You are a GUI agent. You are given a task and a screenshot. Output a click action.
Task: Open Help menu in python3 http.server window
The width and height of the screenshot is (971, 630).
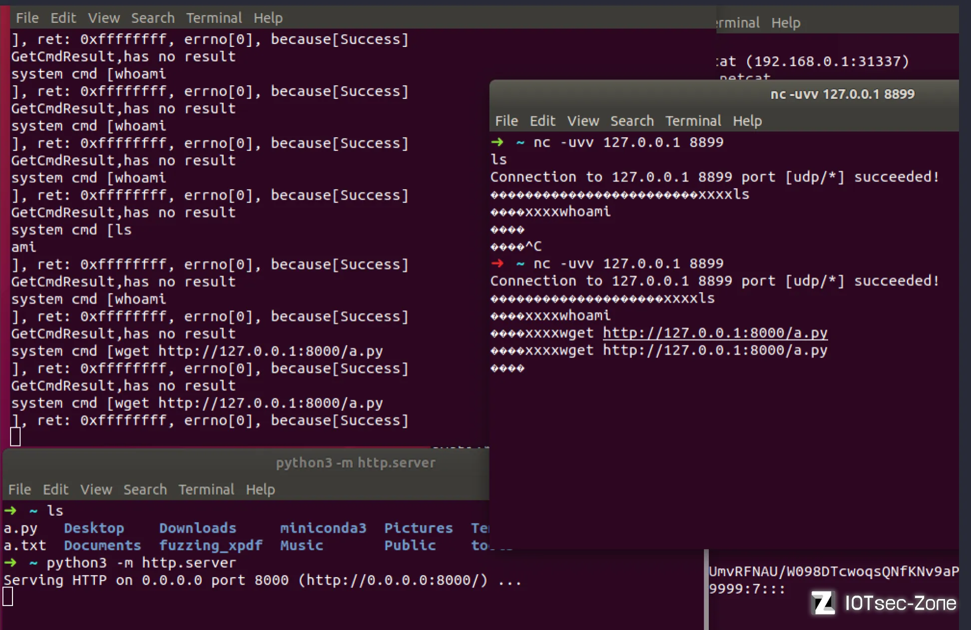(260, 490)
